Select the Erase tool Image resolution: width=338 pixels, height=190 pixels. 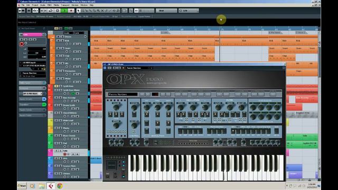(94, 11)
